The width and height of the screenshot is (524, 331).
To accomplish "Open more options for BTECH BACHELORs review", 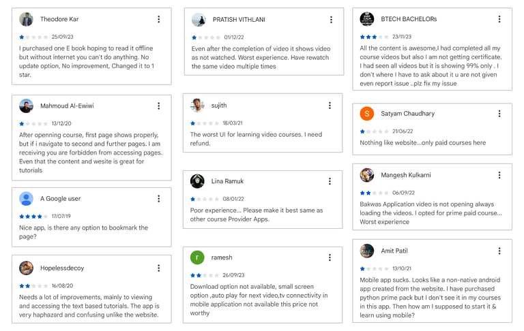I will 499,19.
